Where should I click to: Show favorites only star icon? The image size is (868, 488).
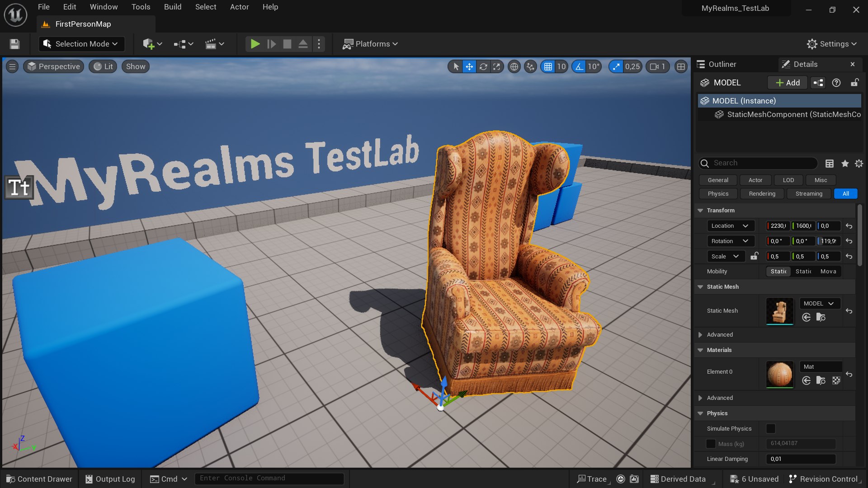click(x=845, y=163)
